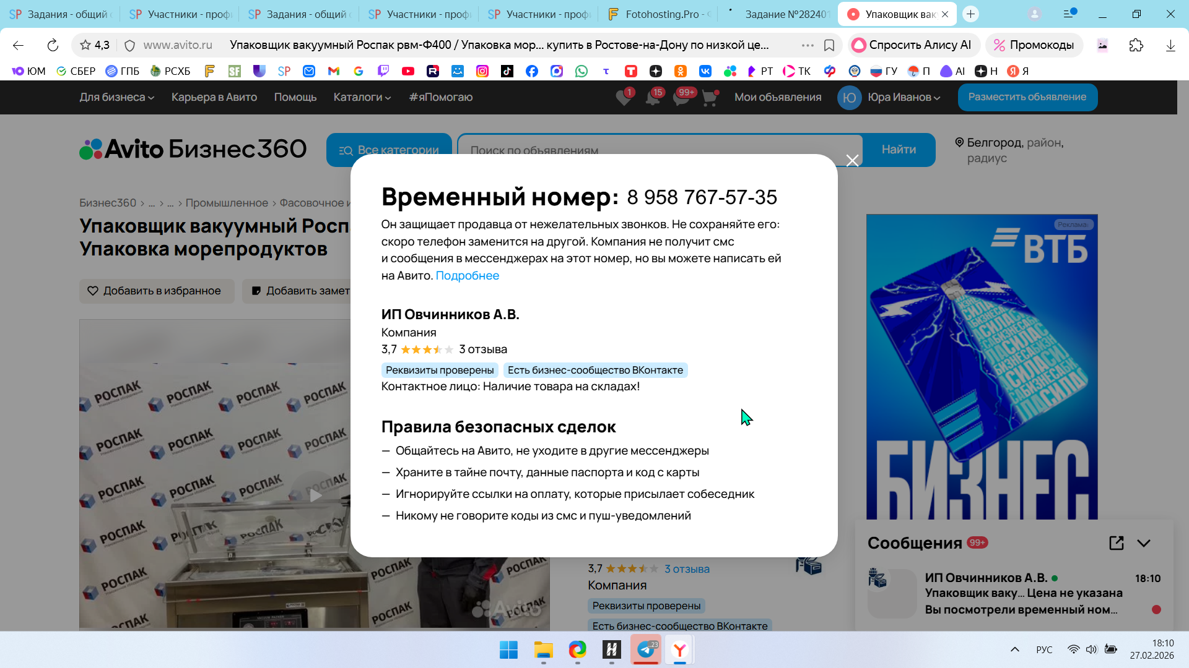Open Мои объявления in the header
The width and height of the screenshot is (1189, 668).
778,97
